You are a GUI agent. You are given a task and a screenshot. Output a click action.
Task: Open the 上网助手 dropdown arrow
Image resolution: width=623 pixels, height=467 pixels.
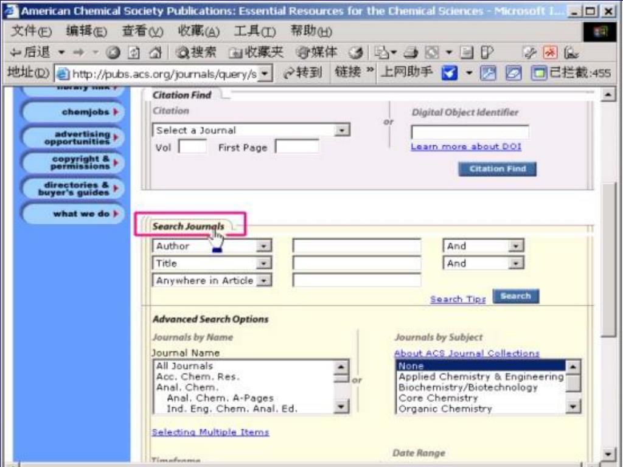(469, 73)
